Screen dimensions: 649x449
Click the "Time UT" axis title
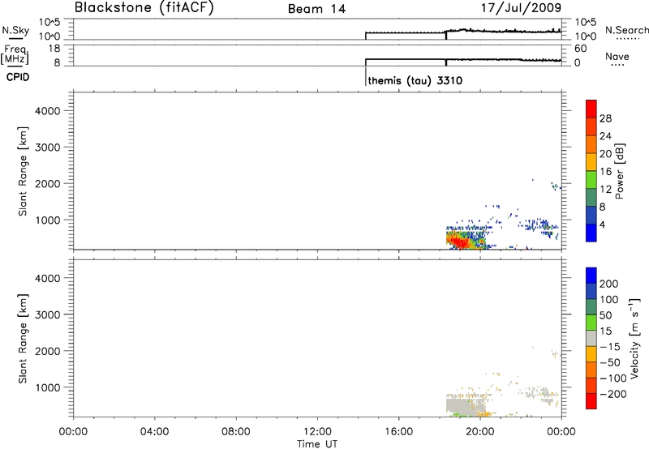coord(317,444)
